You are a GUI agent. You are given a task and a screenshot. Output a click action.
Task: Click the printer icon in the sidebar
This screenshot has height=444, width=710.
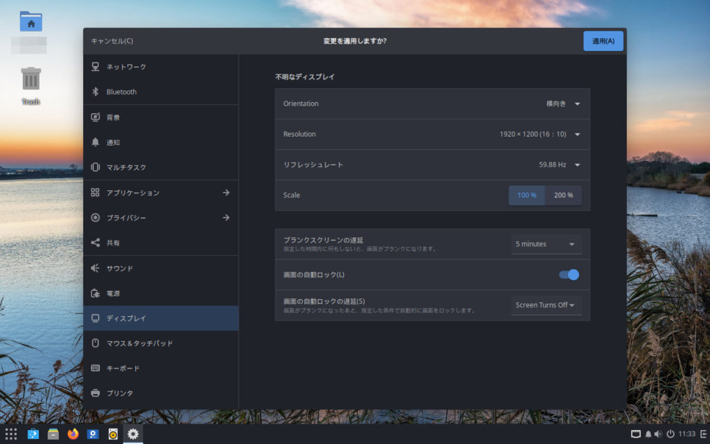pyautogui.click(x=96, y=393)
